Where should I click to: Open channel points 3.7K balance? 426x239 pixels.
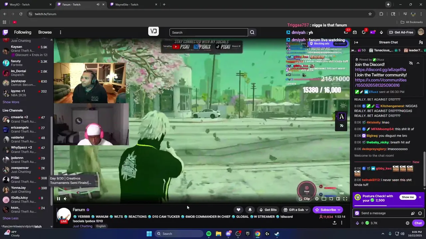pos(371,223)
